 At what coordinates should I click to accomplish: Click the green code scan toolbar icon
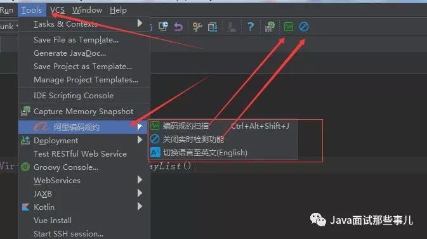(289, 27)
